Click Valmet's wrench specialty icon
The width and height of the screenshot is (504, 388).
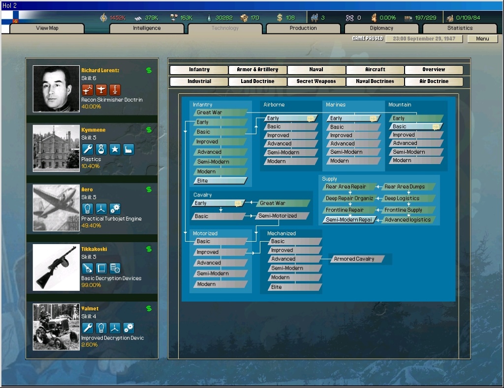coord(88,328)
